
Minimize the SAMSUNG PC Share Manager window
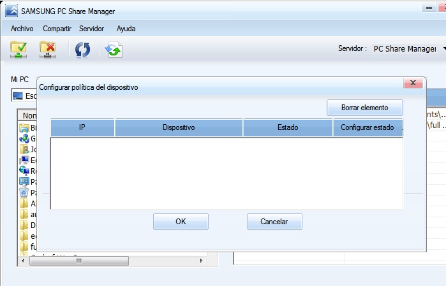(429, 8)
